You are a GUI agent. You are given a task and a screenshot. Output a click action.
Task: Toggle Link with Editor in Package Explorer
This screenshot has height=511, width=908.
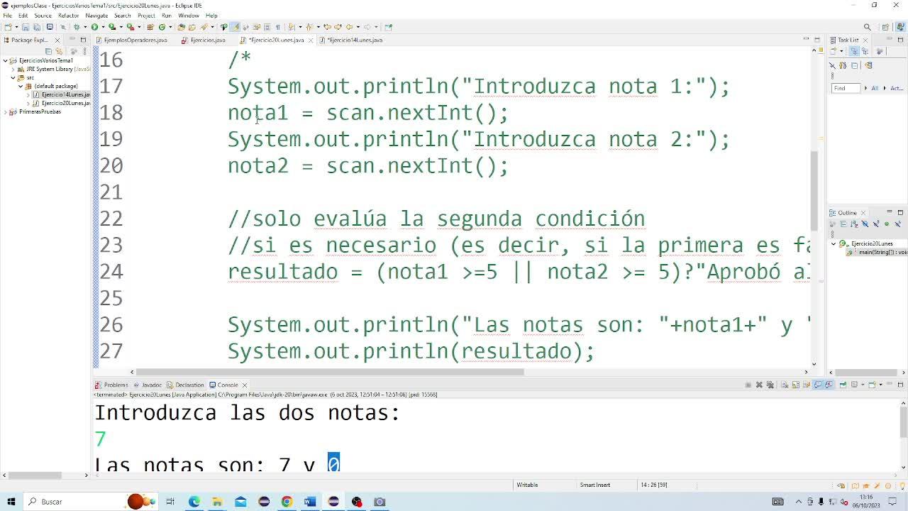pyautogui.click(x=59, y=51)
